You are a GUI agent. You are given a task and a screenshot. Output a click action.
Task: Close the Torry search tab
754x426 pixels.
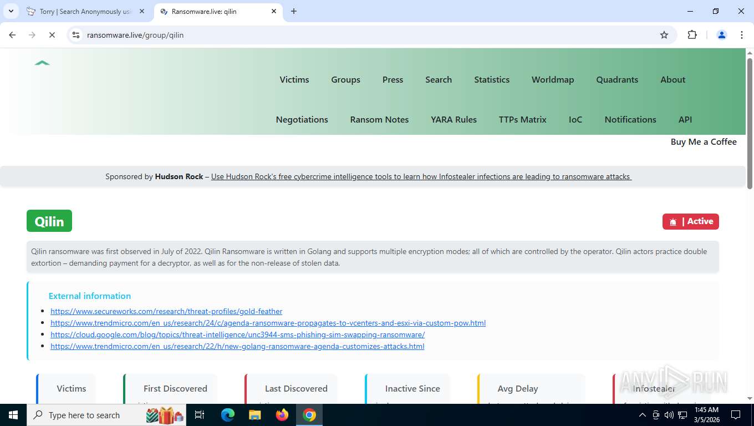tap(142, 11)
